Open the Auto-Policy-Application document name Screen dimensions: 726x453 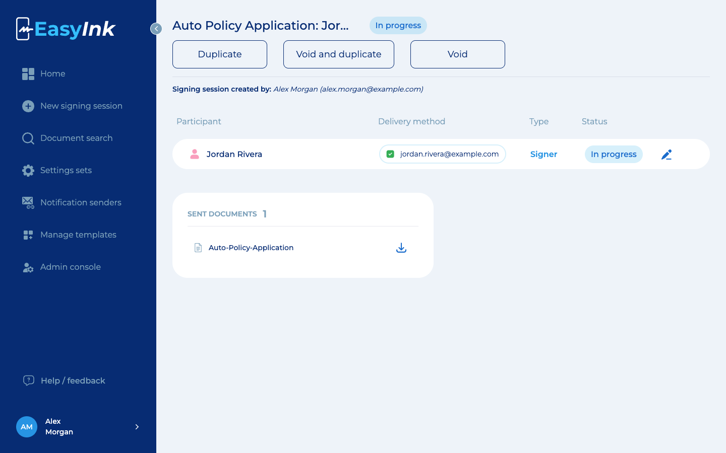point(251,248)
